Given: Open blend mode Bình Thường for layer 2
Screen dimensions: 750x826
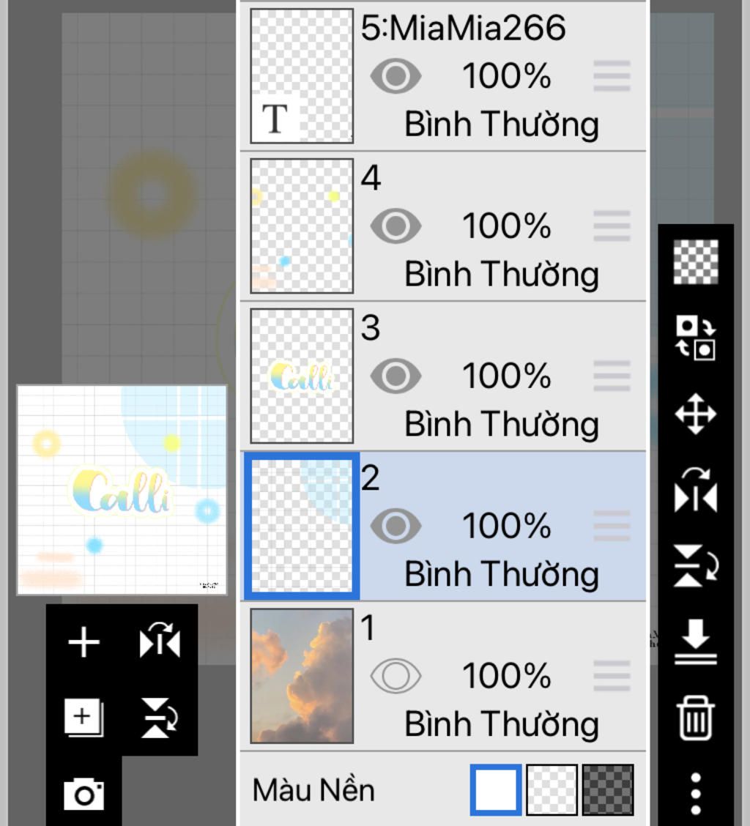Looking at the screenshot, I should (501, 574).
